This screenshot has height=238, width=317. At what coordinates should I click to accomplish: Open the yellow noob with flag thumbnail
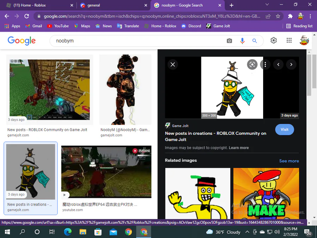pyautogui.click(x=31, y=172)
